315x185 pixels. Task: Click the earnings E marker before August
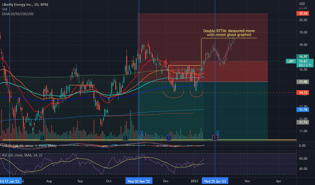(x=42, y=138)
